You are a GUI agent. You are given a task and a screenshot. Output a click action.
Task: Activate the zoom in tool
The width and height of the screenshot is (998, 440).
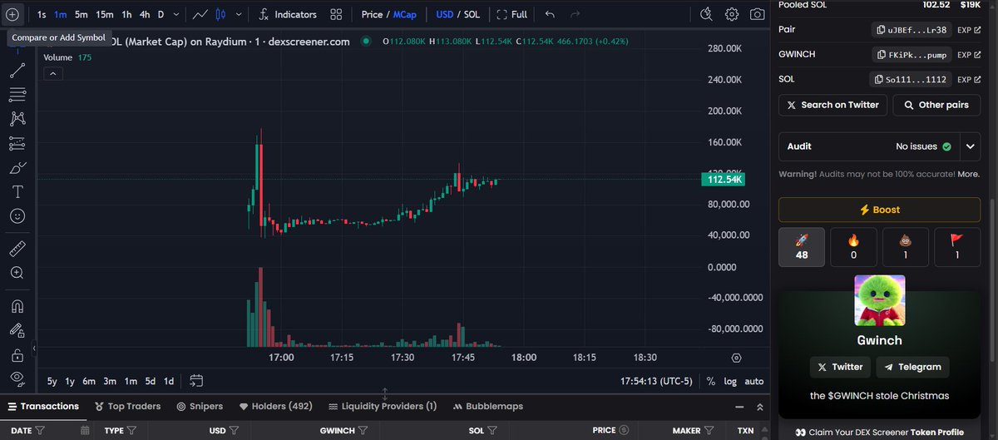coord(17,272)
